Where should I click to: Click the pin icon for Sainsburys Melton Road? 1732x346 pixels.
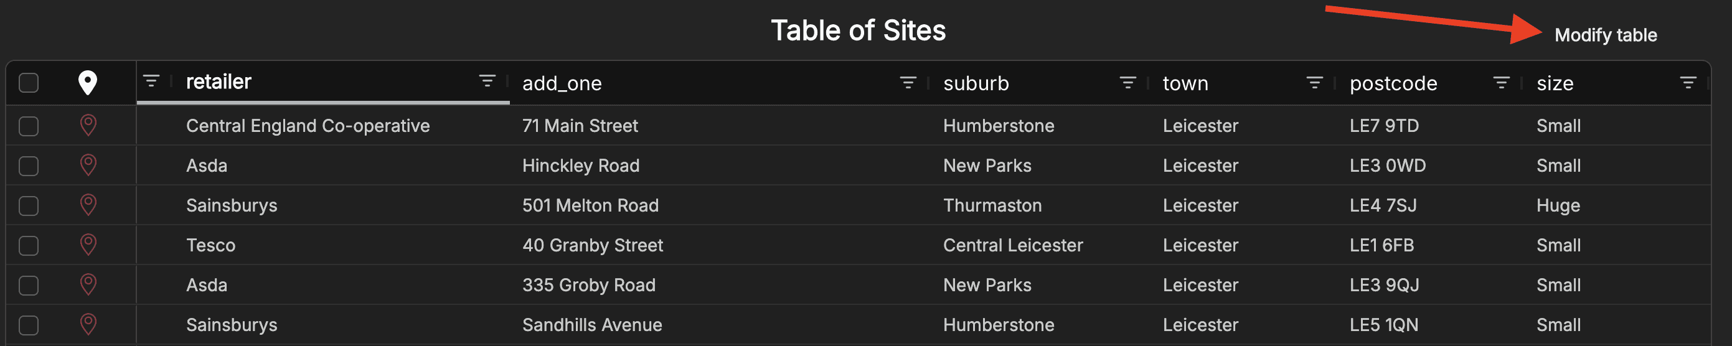click(x=88, y=205)
